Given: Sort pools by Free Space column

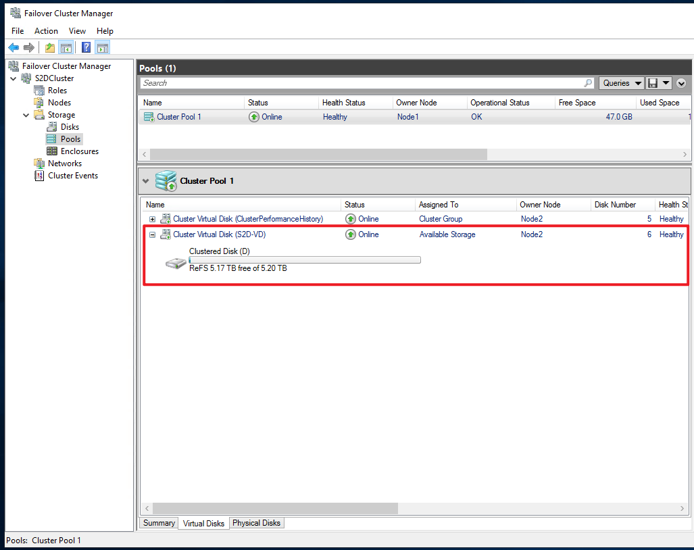Looking at the screenshot, I should coord(595,103).
